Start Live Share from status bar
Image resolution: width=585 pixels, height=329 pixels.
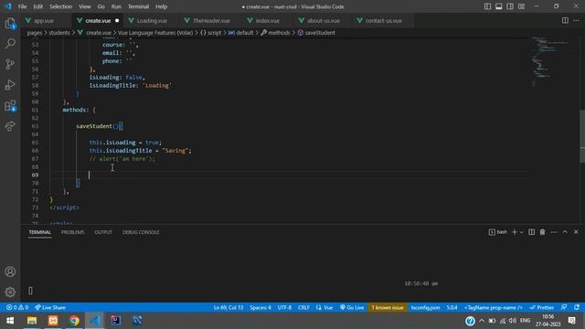coord(50,308)
